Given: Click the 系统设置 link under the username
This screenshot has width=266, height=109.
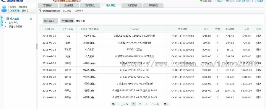Looking at the screenshot, I should [x=15, y=11].
